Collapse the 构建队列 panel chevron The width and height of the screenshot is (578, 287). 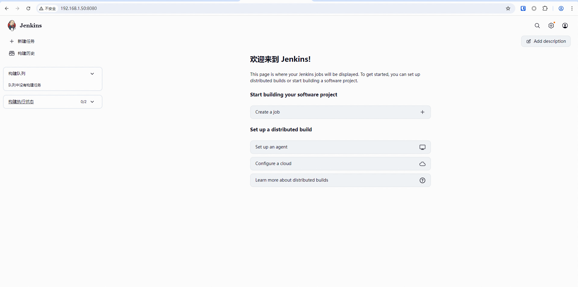coord(92,73)
